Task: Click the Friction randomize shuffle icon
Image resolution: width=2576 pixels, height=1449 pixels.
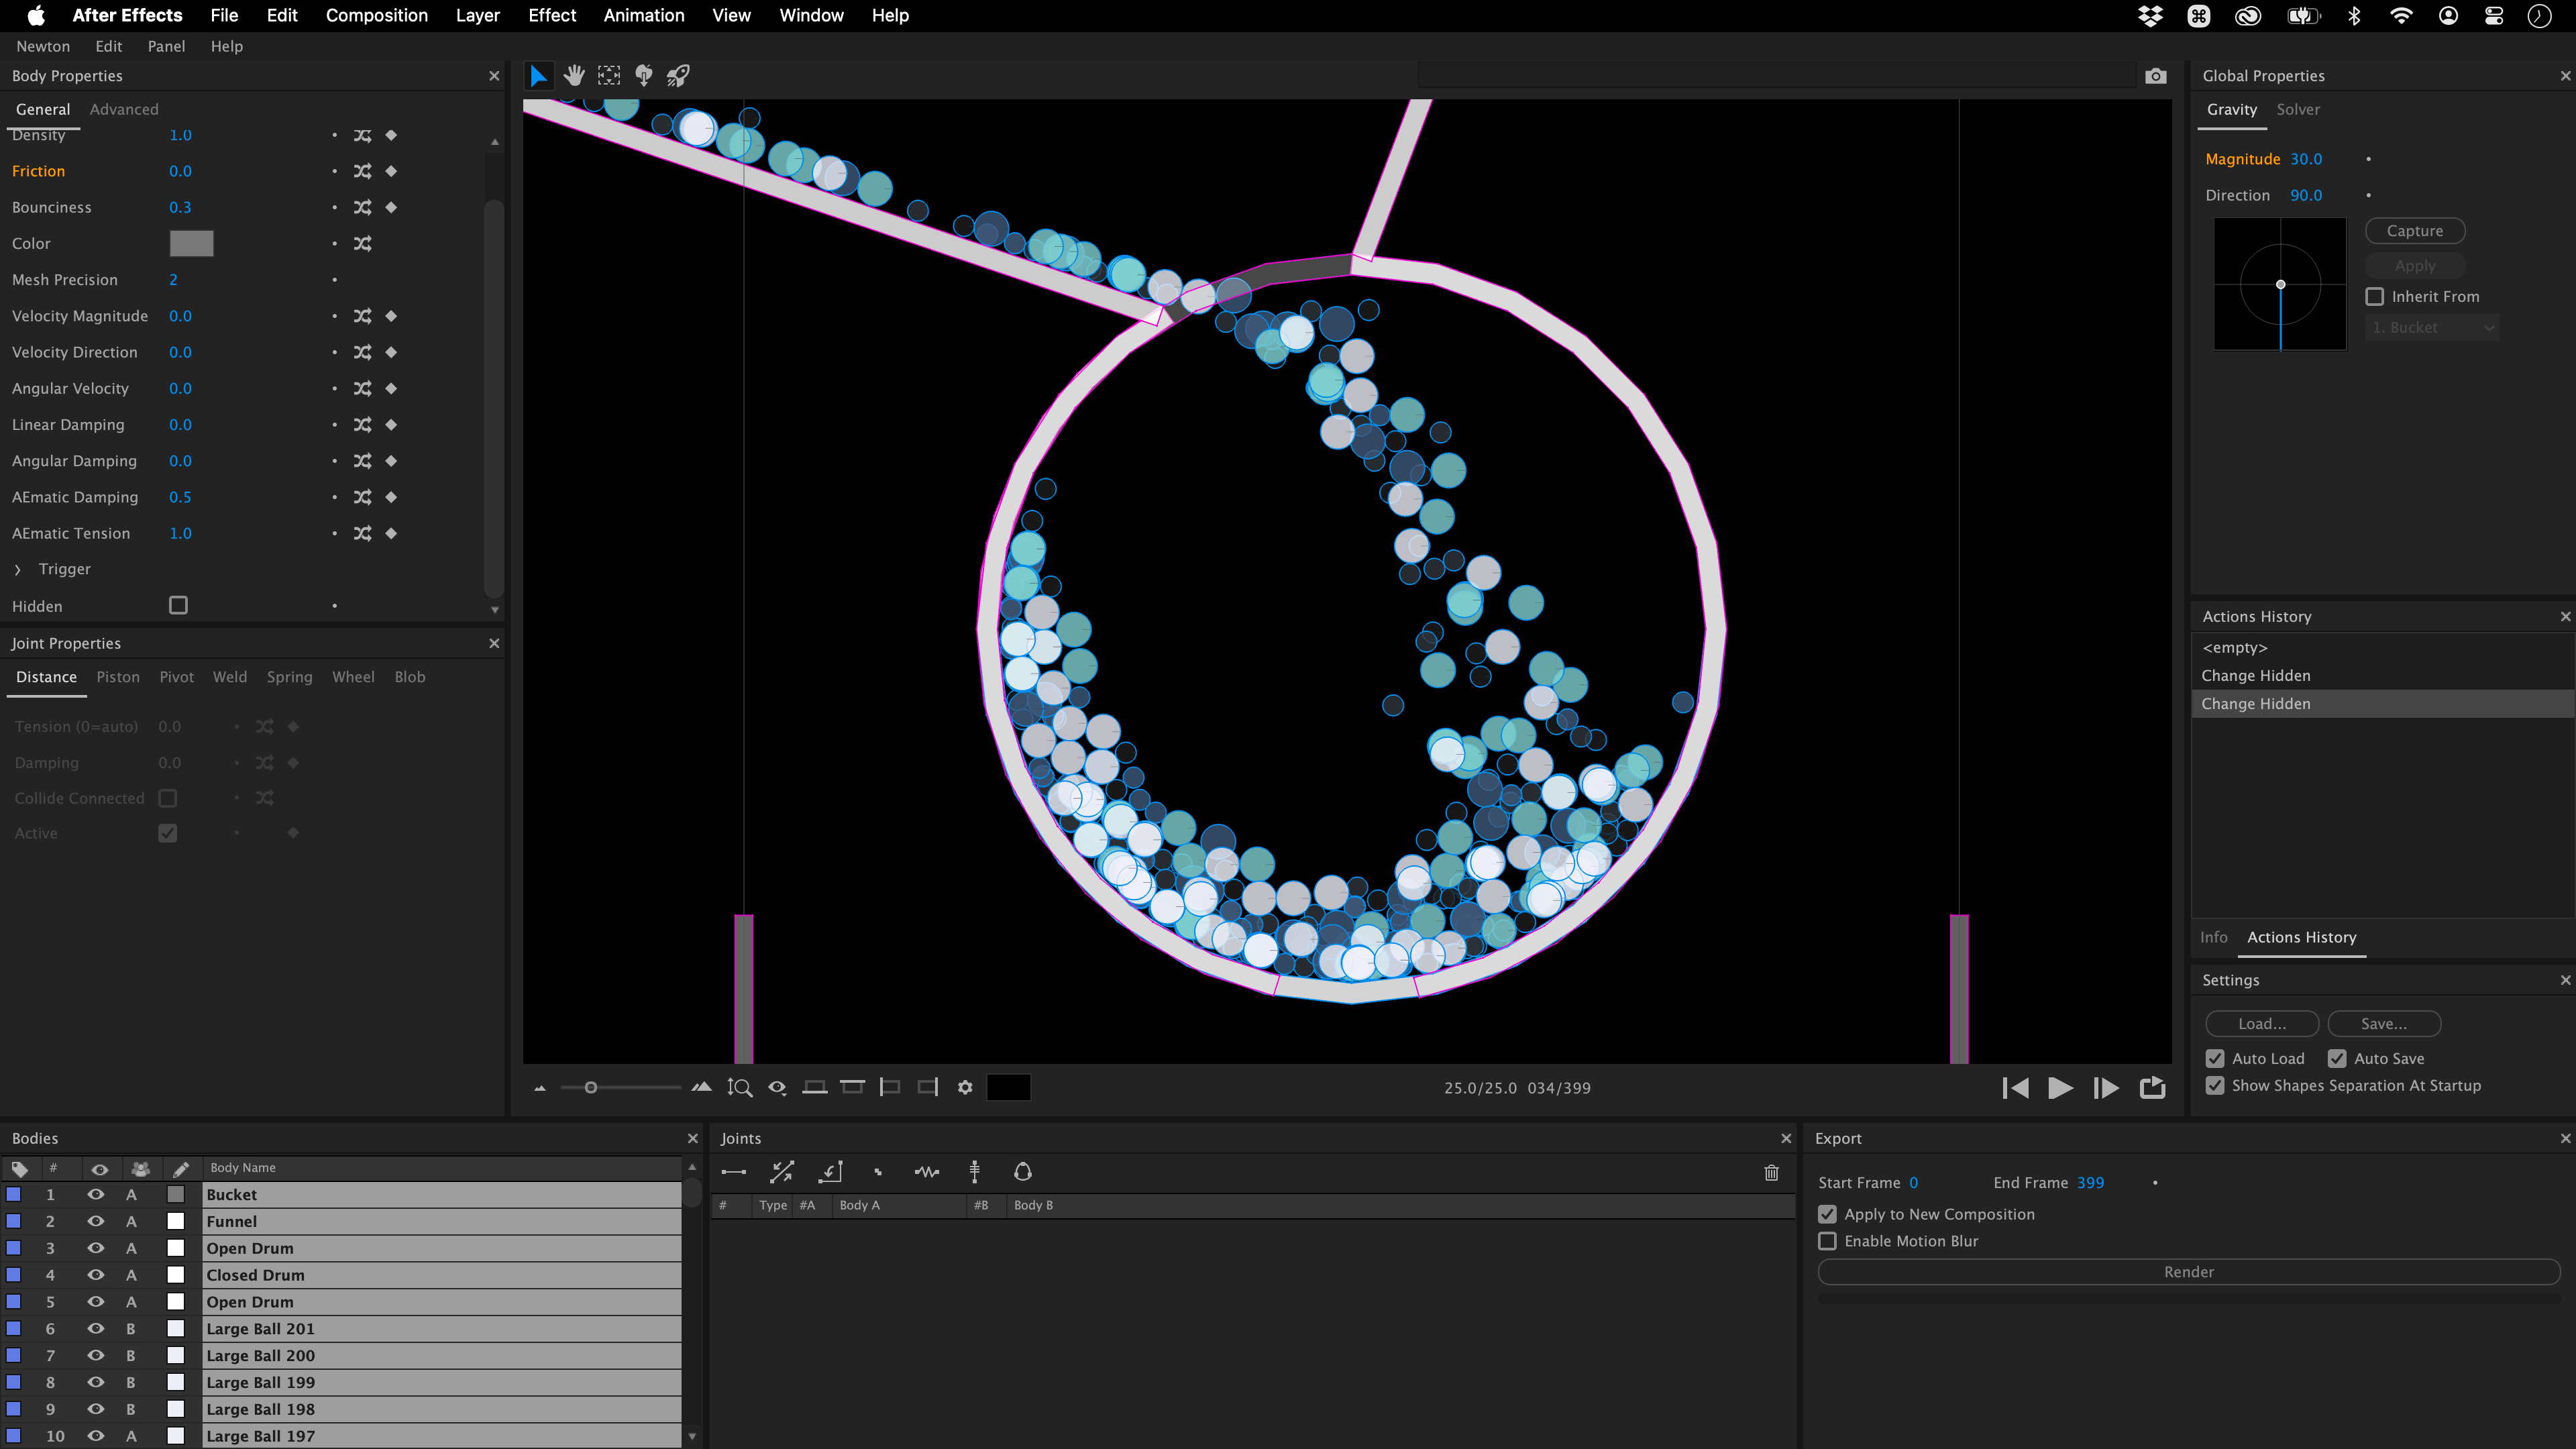Action: tap(362, 171)
